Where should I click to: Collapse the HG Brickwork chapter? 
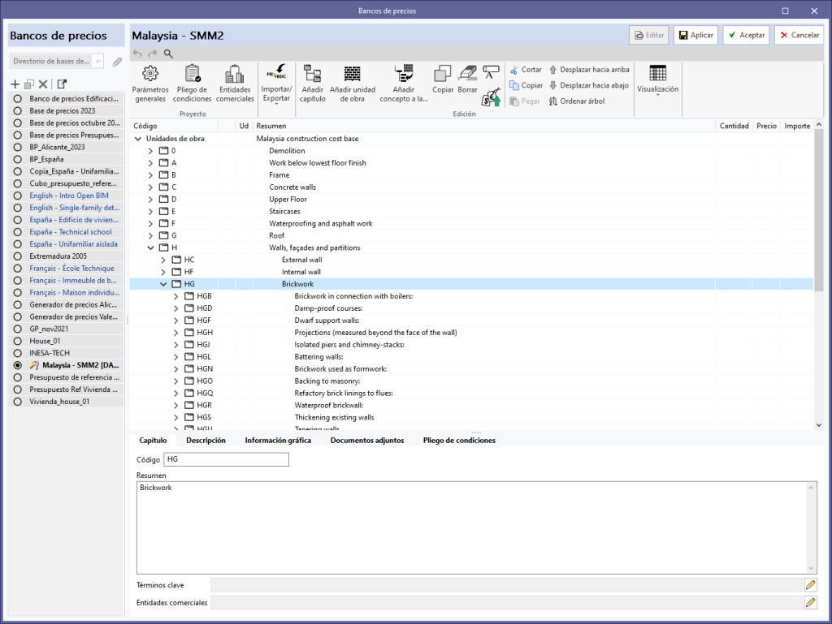pyautogui.click(x=163, y=284)
